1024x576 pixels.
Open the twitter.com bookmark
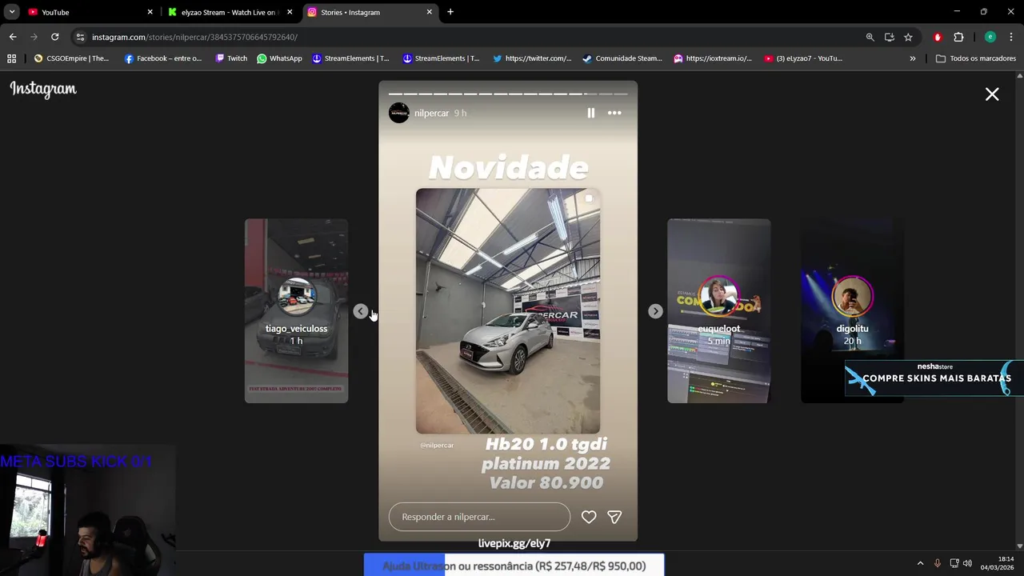pyautogui.click(x=531, y=58)
